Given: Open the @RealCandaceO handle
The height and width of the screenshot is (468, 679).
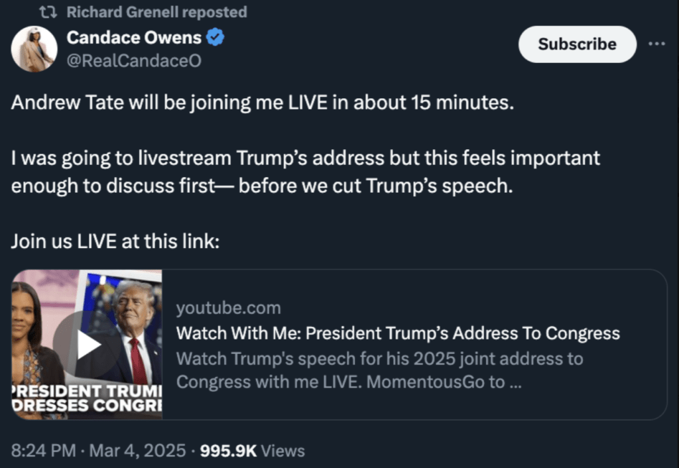Looking at the screenshot, I should point(134,61).
